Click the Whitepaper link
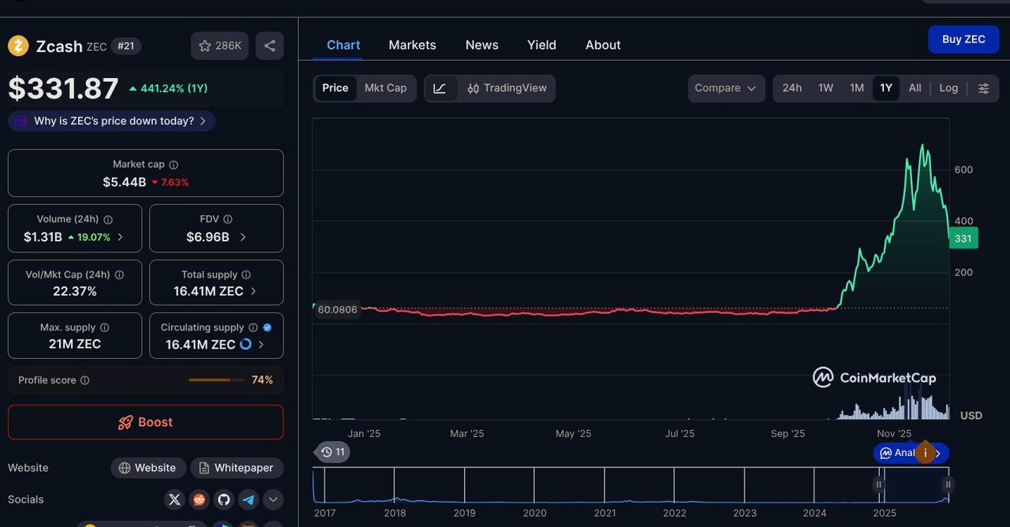1010x527 pixels. [237, 468]
